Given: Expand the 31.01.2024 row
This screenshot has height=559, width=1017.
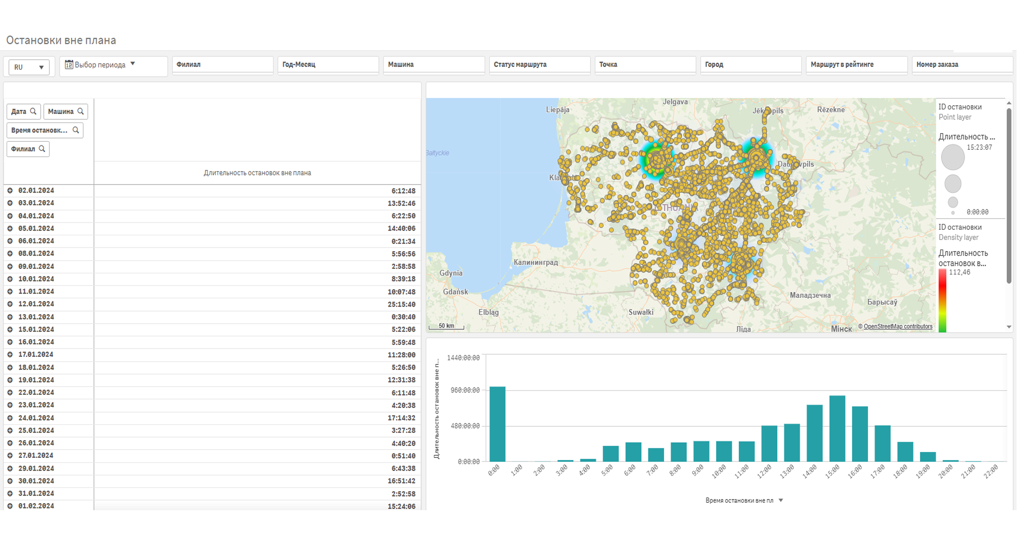Looking at the screenshot, I should 10,493.
